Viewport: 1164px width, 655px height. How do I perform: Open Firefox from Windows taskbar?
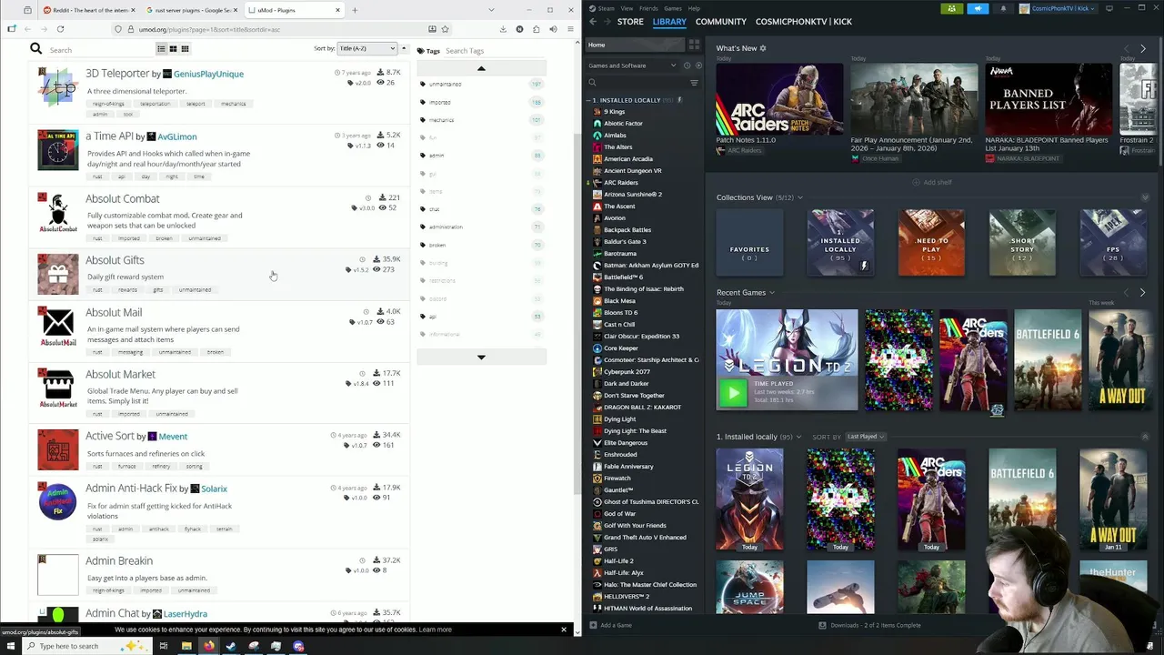tap(208, 646)
